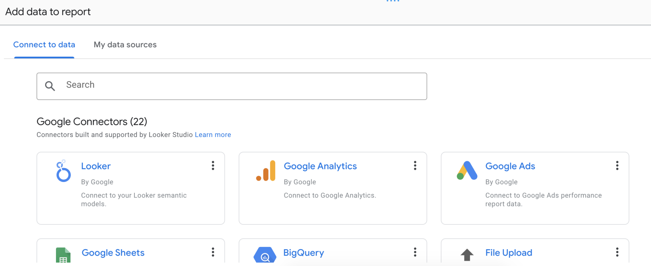651x266 pixels.
Task: Open the Looker card overflow menu
Action: [x=213, y=165]
